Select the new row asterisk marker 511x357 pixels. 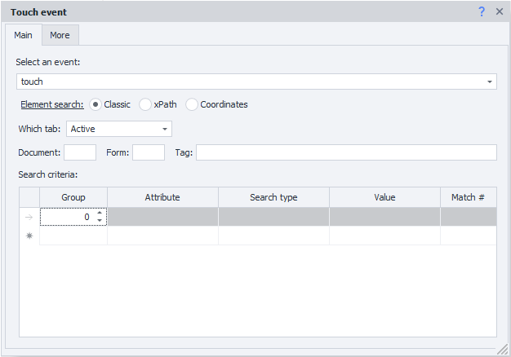coord(29,236)
